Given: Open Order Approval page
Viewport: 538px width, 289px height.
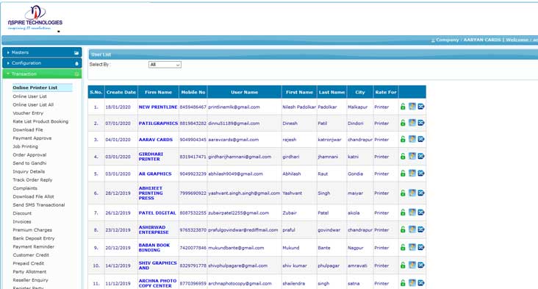Looking at the screenshot, I should click(x=29, y=155).
